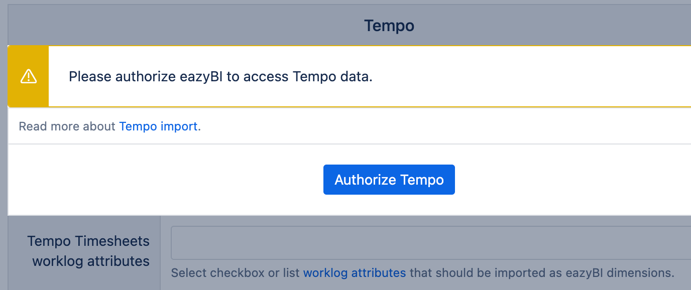Viewport: 691px width, 290px height.
Task: Open the Tempo import link
Action: [158, 126]
